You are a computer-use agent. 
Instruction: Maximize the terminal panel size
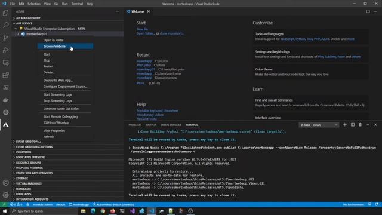[x=368, y=125]
